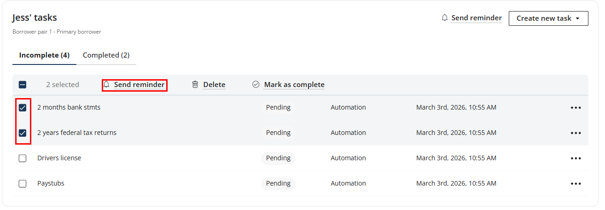Open more options for 2 years federal tax returns

(x=576, y=133)
